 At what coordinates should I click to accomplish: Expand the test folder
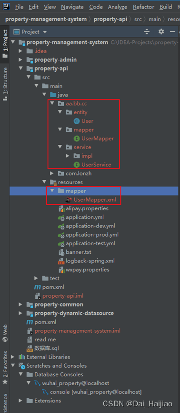click(x=36, y=278)
